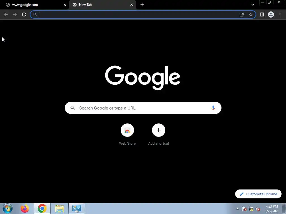Start voice search with the microphone icon

tap(213, 108)
